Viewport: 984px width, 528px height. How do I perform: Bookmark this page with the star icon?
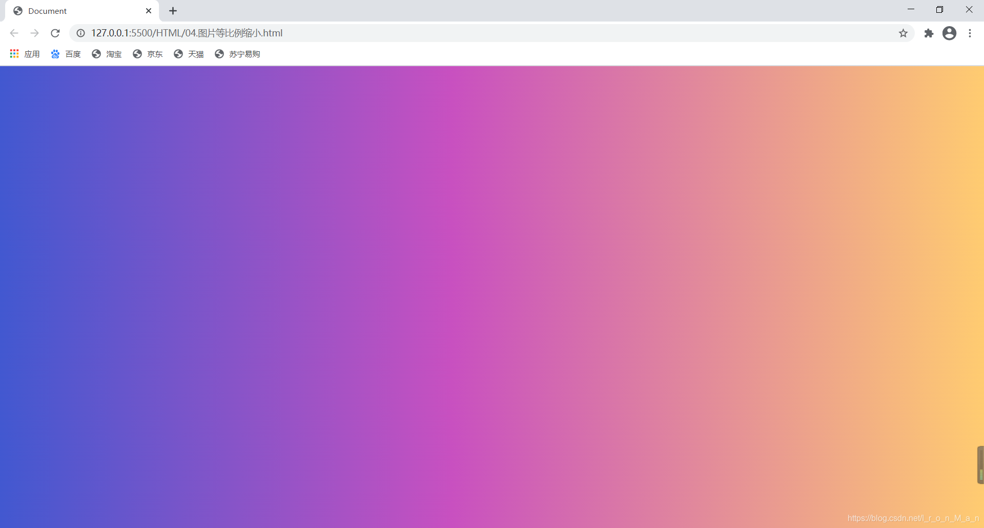[x=903, y=33]
